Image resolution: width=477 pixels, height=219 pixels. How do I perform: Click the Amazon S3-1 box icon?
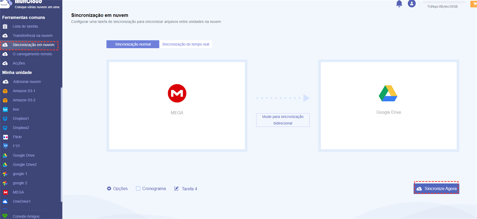coord(5,91)
